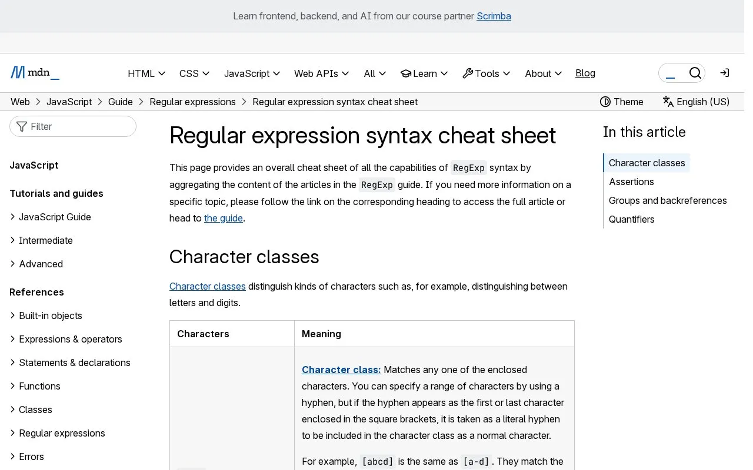
Task: Open the CSS navigation dropdown
Action: [195, 73]
